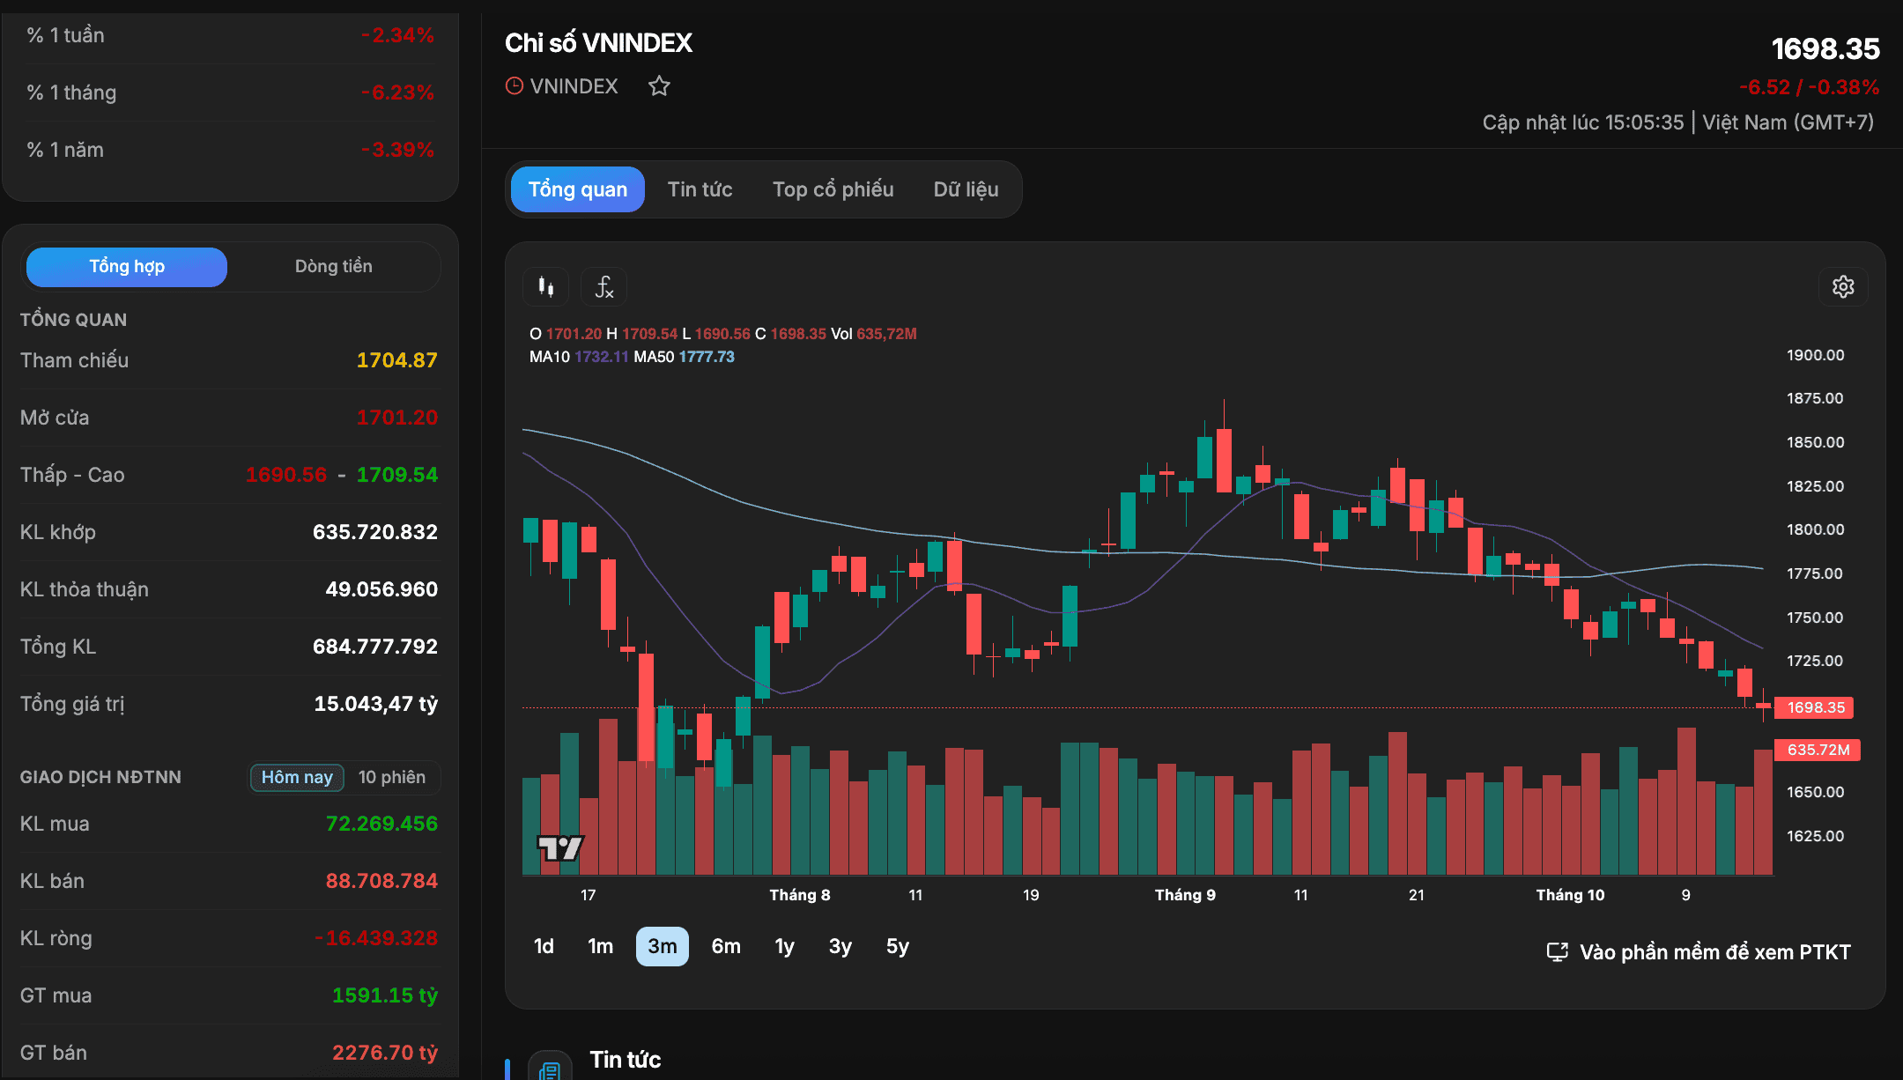1903x1080 pixels.
Task: Click the TradingView logo on chart
Action: (x=560, y=847)
